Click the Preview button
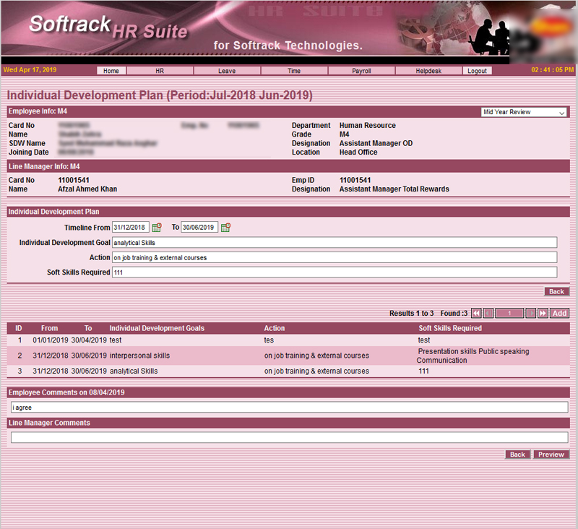 coord(551,455)
